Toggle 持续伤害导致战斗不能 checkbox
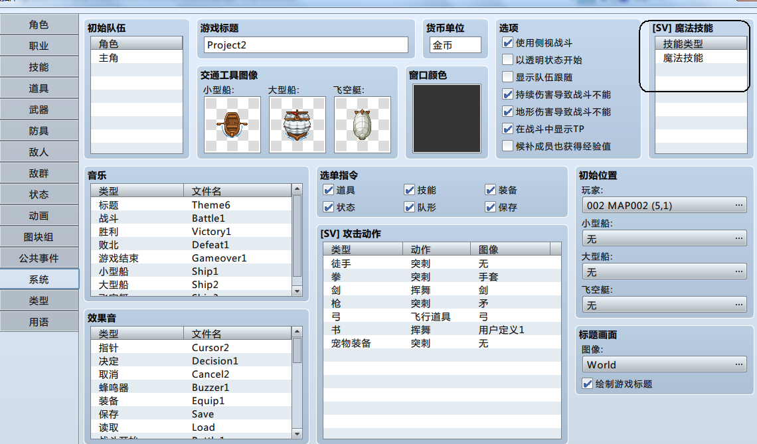 click(507, 94)
